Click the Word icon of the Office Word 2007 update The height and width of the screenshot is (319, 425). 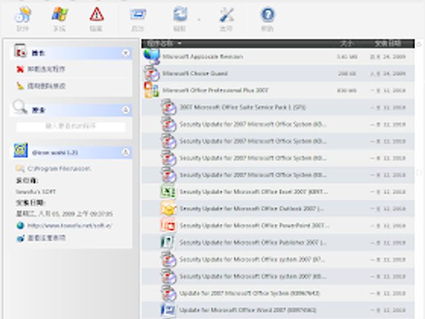(168, 310)
